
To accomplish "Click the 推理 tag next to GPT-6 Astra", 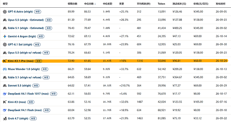I will tap(37, 12).
